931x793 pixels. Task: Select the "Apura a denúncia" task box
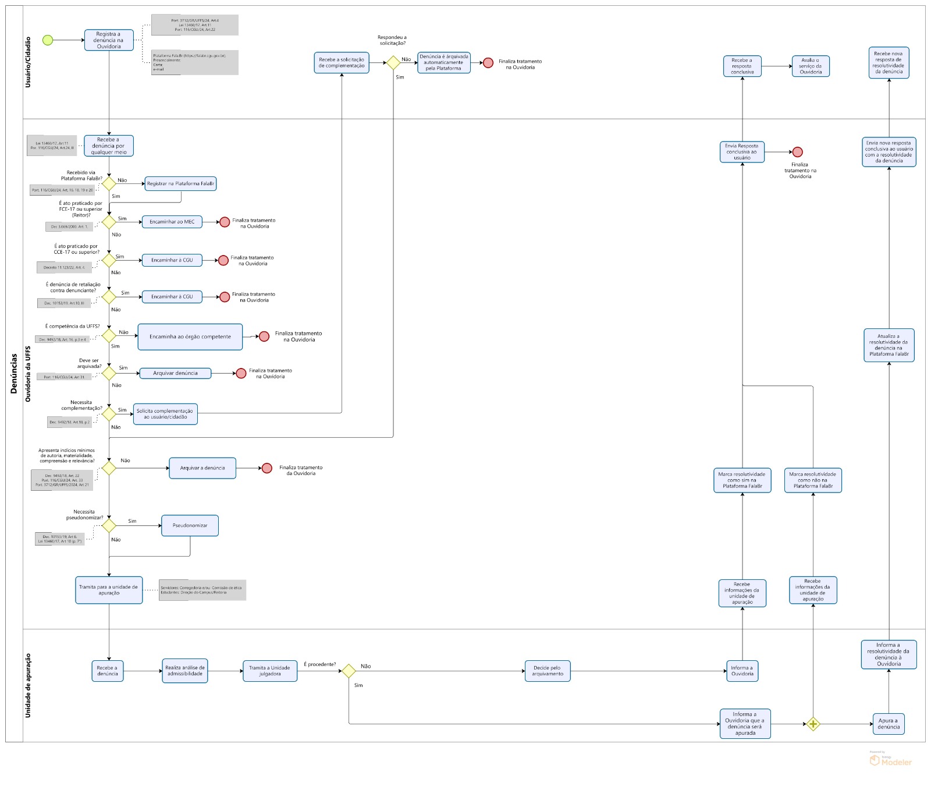coord(889,724)
